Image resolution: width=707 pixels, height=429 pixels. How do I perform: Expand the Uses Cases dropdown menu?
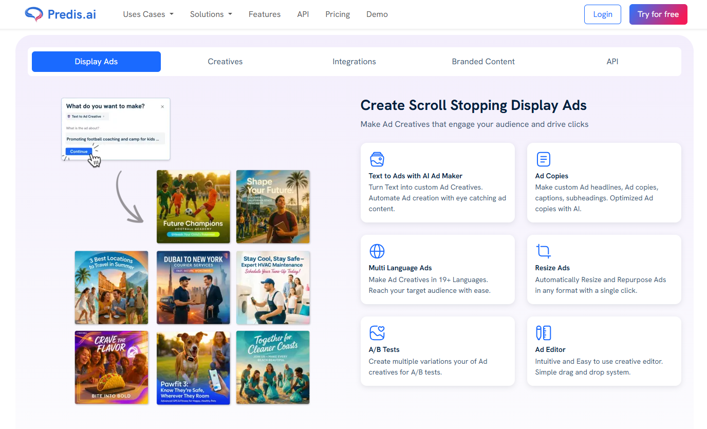(x=148, y=14)
